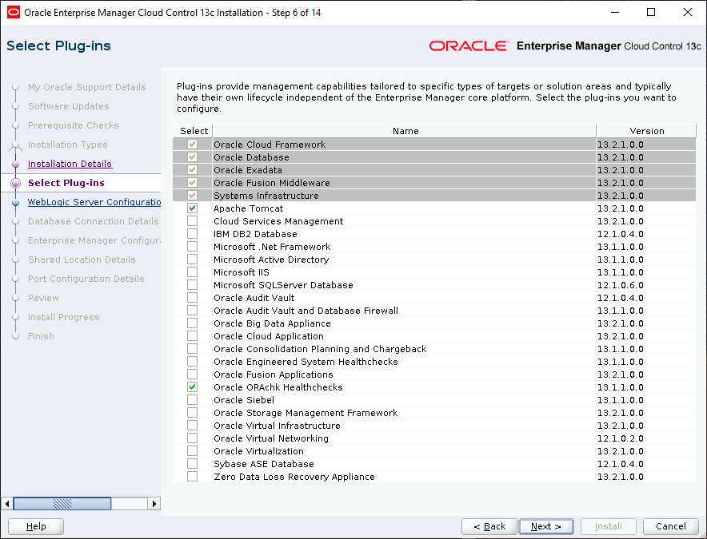
Task: Tick Oracle Consolidation Planning and Chargeback checkbox
Action: (193, 348)
